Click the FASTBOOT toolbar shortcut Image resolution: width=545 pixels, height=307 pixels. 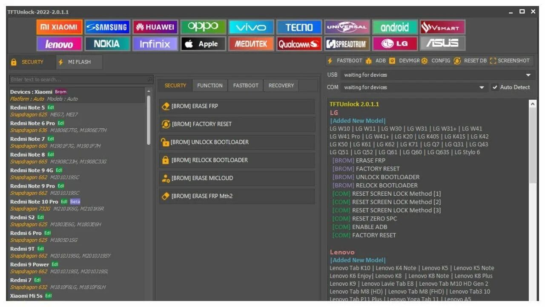(x=345, y=61)
